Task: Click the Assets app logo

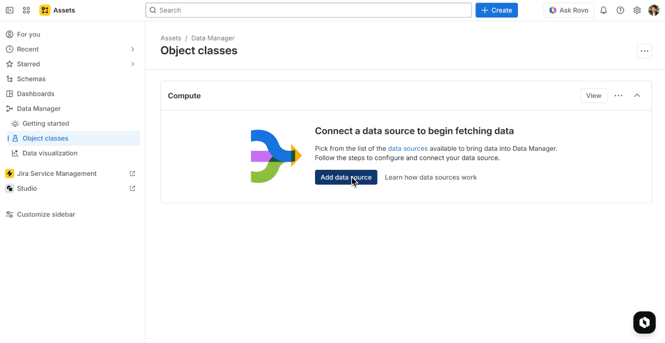Action: [x=45, y=10]
